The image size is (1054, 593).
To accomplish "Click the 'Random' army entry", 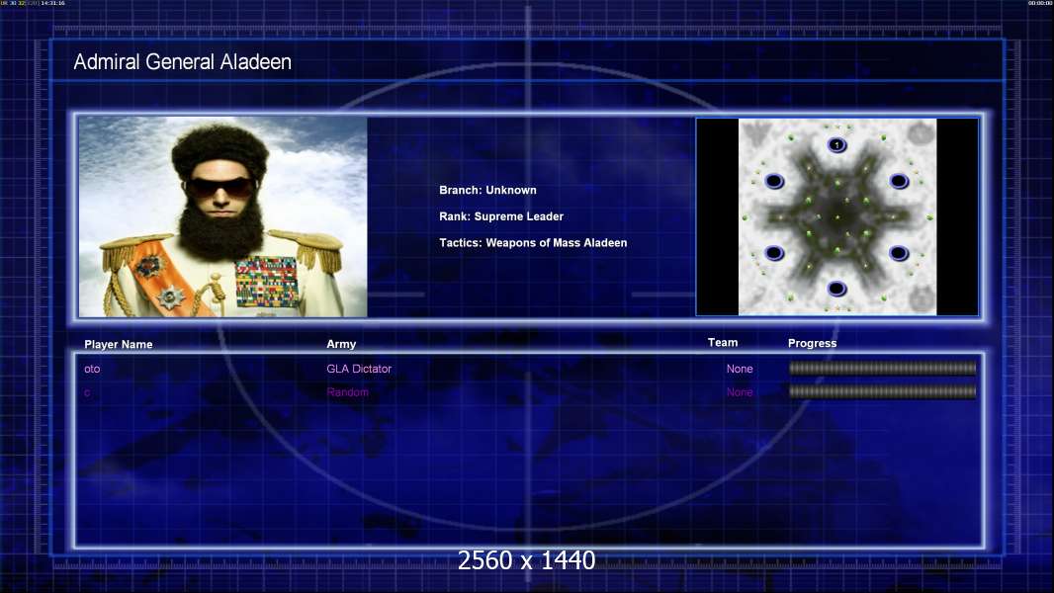I will tap(347, 392).
